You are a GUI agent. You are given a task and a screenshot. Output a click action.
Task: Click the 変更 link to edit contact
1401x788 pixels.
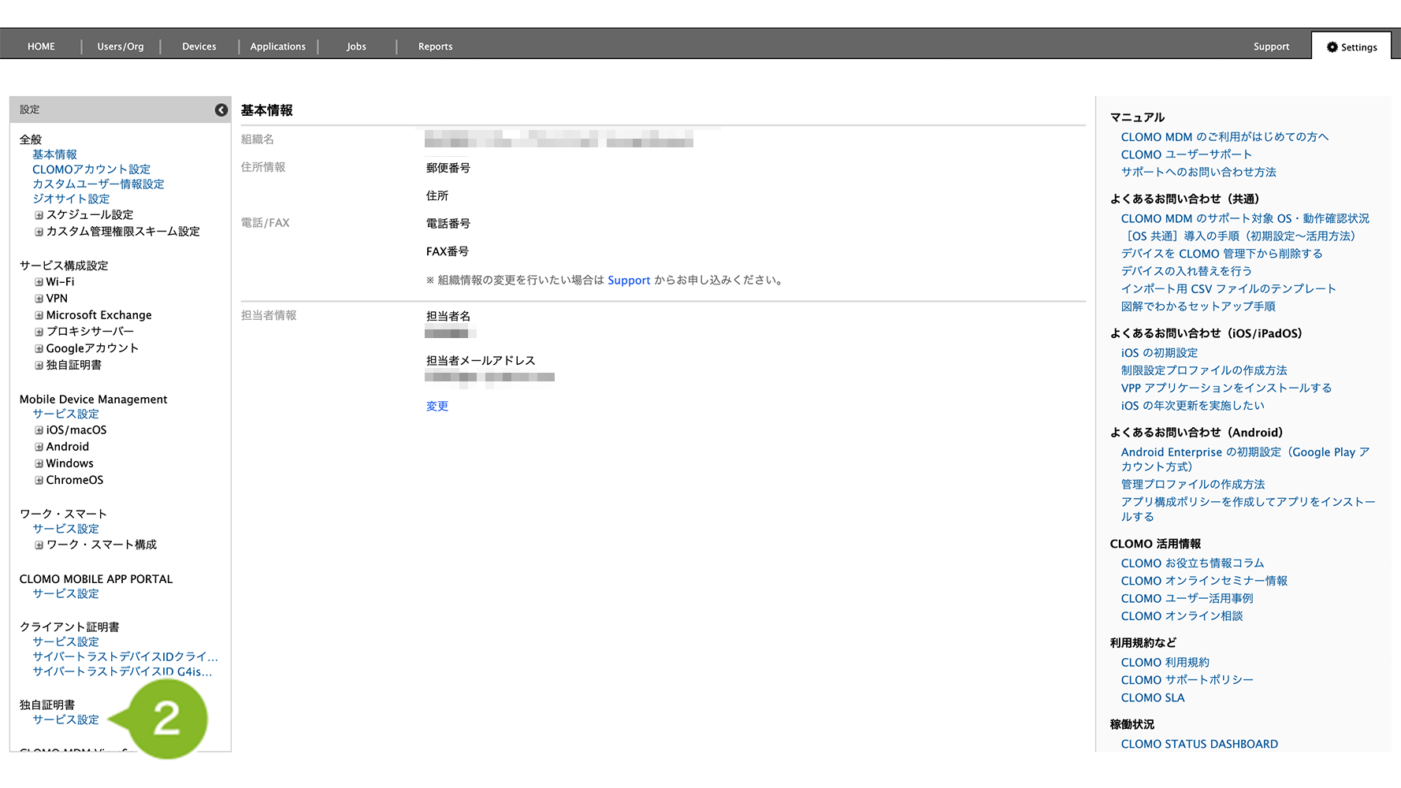(x=437, y=407)
